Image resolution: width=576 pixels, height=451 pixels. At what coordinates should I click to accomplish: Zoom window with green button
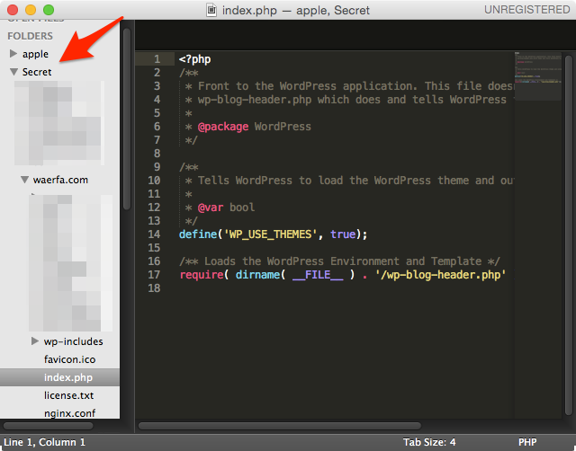point(49,10)
